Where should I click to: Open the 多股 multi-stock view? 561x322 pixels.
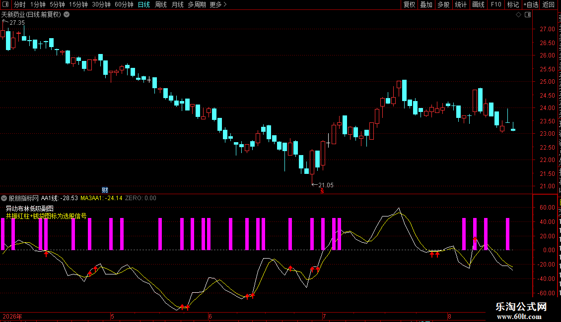point(443,4)
